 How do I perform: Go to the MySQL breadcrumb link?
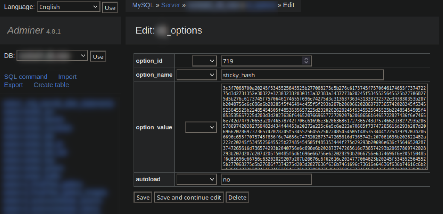(x=143, y=5)
